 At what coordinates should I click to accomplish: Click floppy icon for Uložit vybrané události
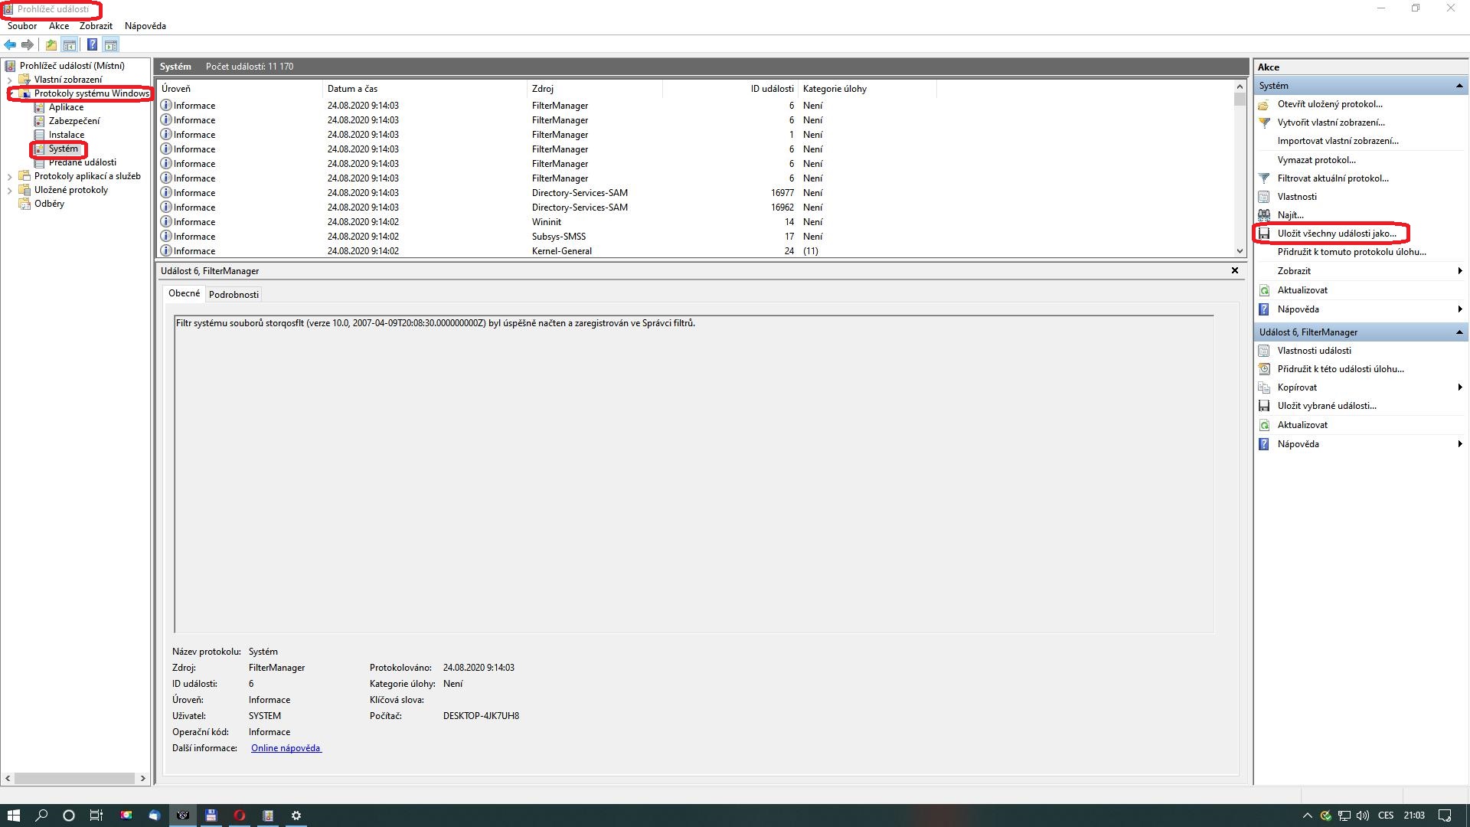(1264, 406)
